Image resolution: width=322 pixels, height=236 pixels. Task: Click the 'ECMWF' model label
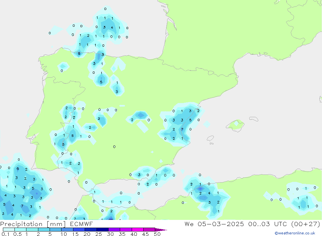tap(81, 224)
